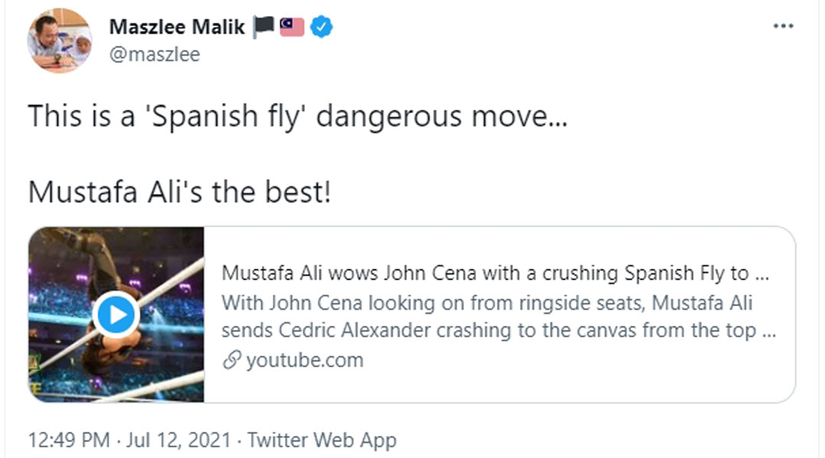Click the Jul 12, 2021 date
Image resolution: width=825 pixels, height=458 pixels.
178,440
